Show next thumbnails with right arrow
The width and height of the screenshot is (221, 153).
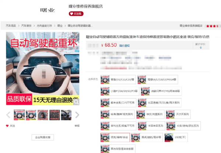click(77, 115)
